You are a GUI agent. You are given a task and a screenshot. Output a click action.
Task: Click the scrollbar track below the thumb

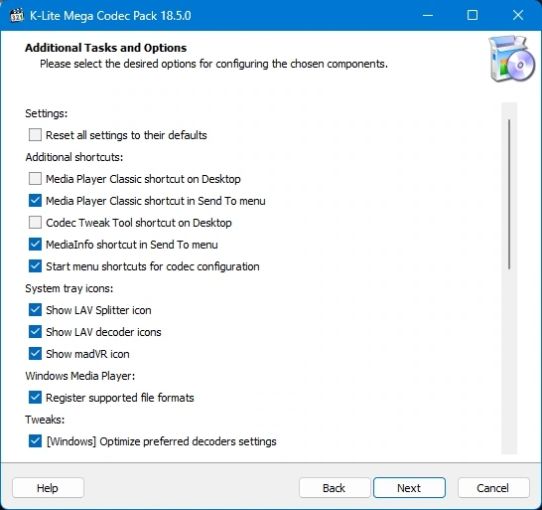pos(509,360)
